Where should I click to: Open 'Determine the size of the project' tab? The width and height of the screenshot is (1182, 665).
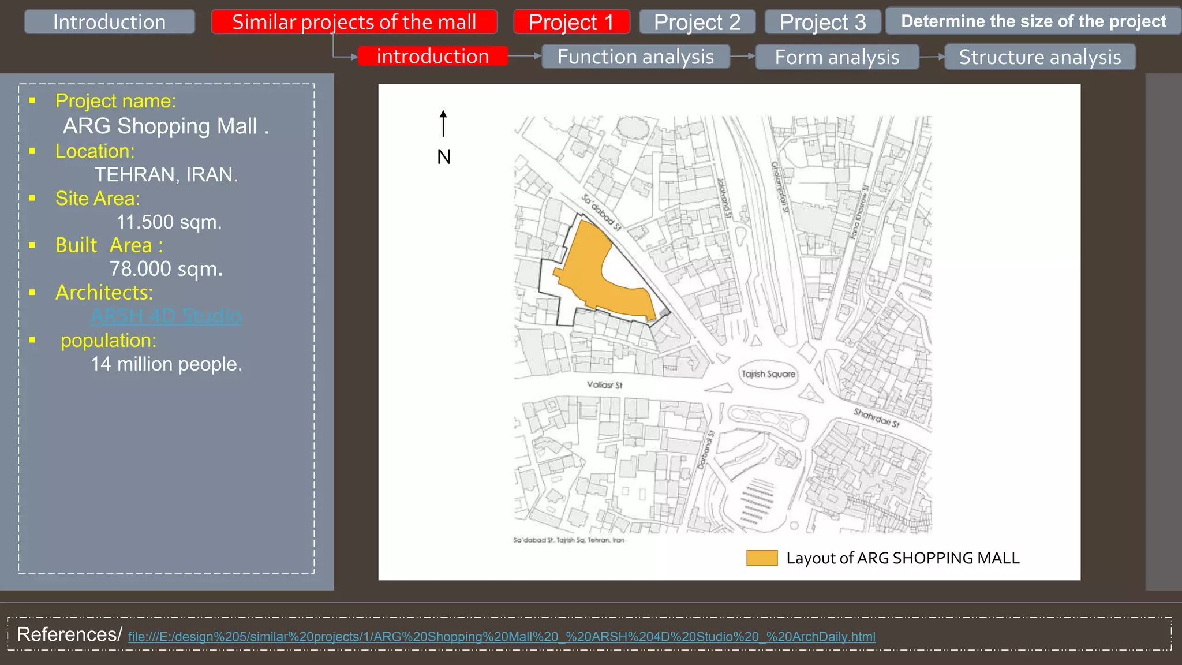pos(1033,21)
